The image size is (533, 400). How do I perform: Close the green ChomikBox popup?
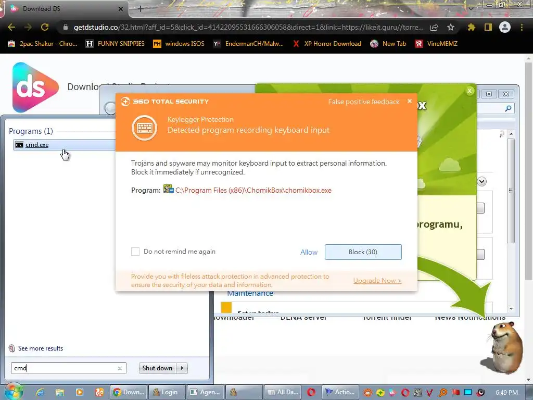coord(470,91)
